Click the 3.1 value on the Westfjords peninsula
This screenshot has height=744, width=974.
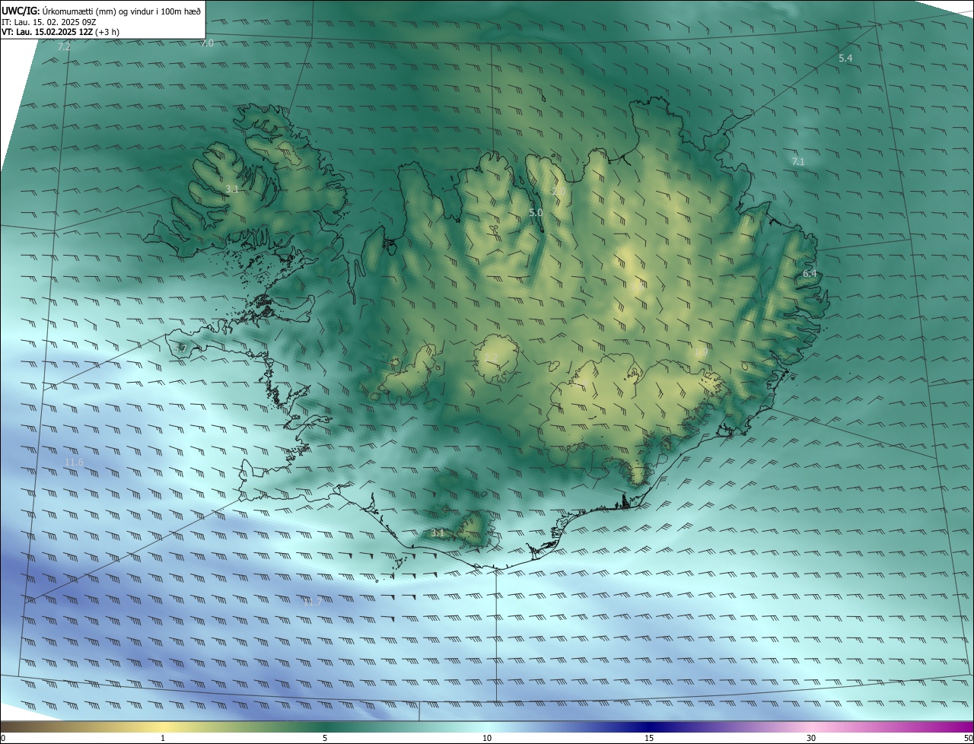point(232,189)
